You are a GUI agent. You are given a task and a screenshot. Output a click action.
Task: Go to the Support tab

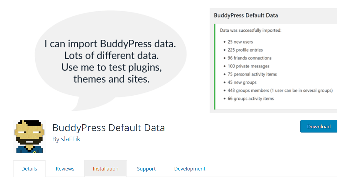pos(146,169)
